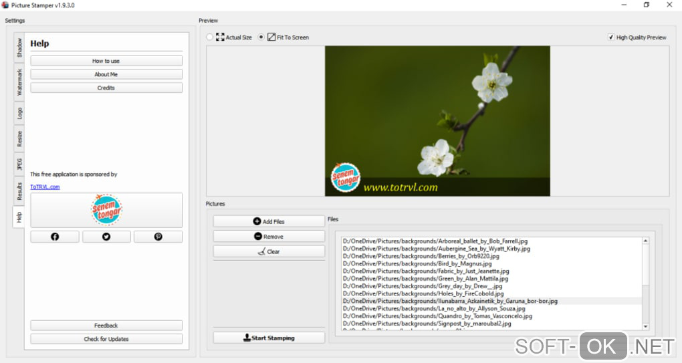This screenshot has height=363, width=682.
Task: Select Quandro_by_Tomas_Vasconcelo.jpg in file list
Action: click(x=491, y=316)
